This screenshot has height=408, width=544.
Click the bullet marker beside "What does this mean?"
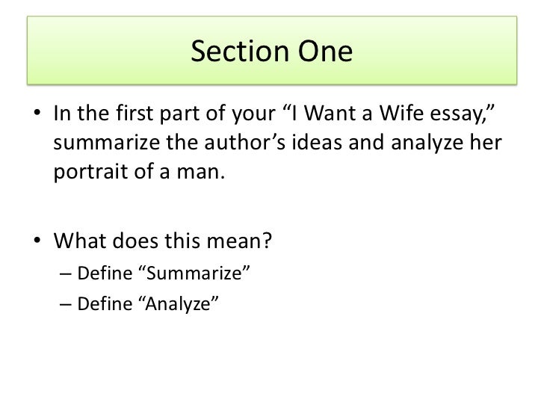click(x=37, y=240)
